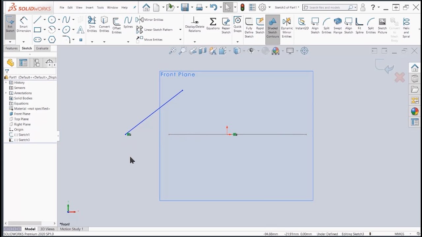
Task: Open PropertyManager tab icon
Action: [23, 63]
